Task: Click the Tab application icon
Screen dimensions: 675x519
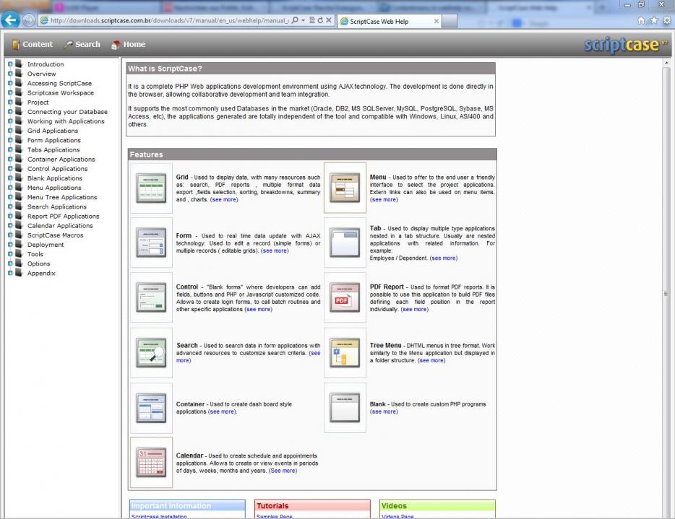Action: click(345, 243)
